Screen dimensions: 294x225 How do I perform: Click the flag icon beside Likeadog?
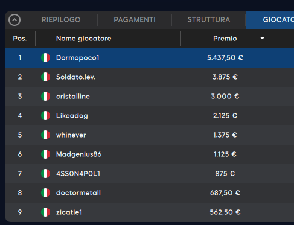(46, 116)
